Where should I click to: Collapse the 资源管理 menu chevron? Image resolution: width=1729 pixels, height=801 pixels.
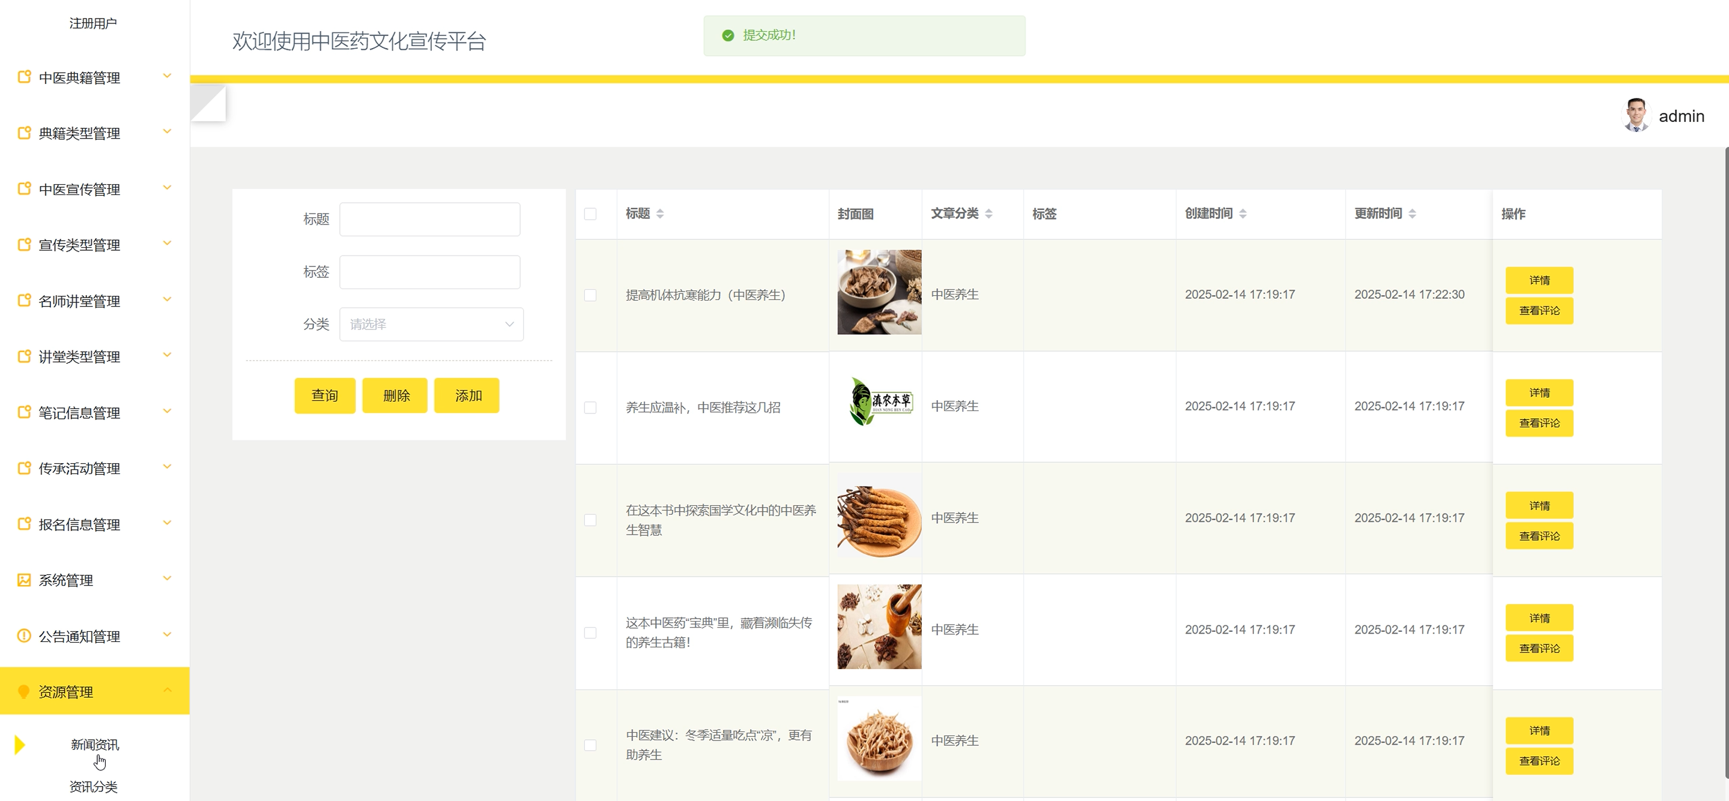click(x=167, y=689)
